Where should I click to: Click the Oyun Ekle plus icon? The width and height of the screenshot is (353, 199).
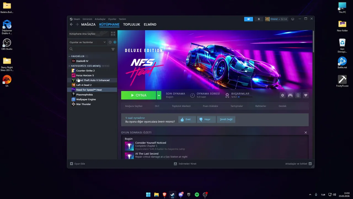[71, 164]
